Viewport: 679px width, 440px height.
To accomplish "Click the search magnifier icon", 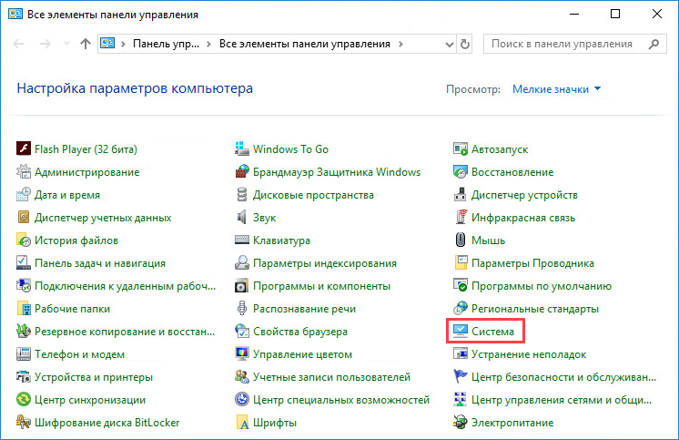I will (x=654, y=44).
